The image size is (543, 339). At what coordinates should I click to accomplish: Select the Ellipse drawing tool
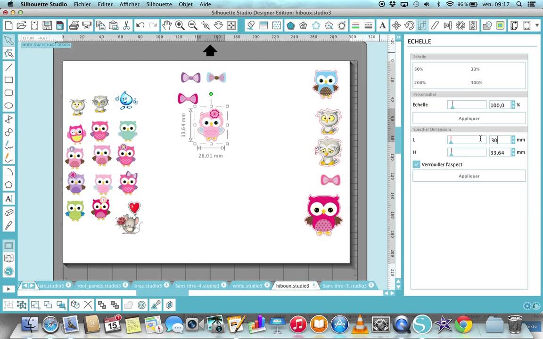8,105
